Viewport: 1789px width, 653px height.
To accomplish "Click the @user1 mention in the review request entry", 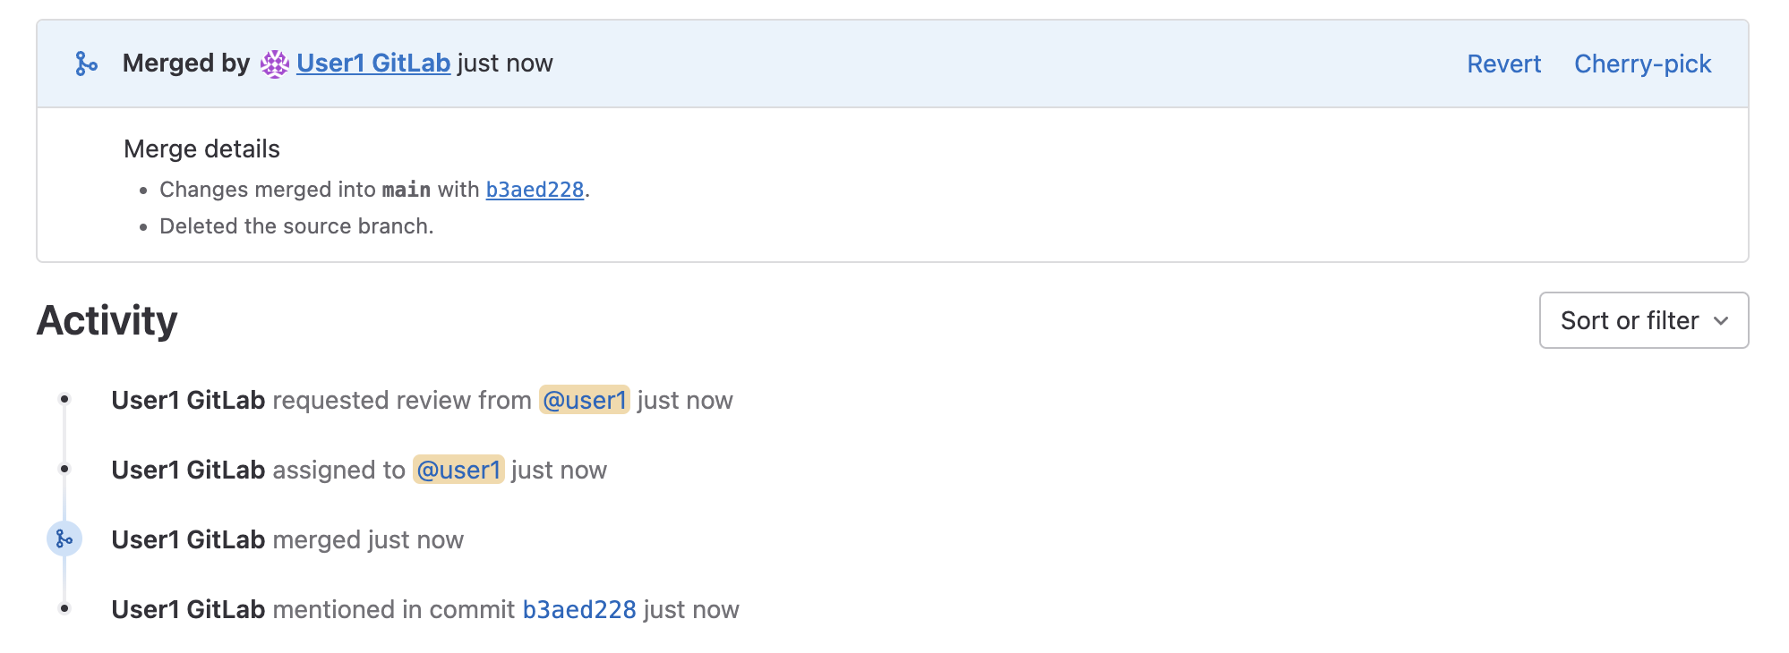I will point(584,400).
